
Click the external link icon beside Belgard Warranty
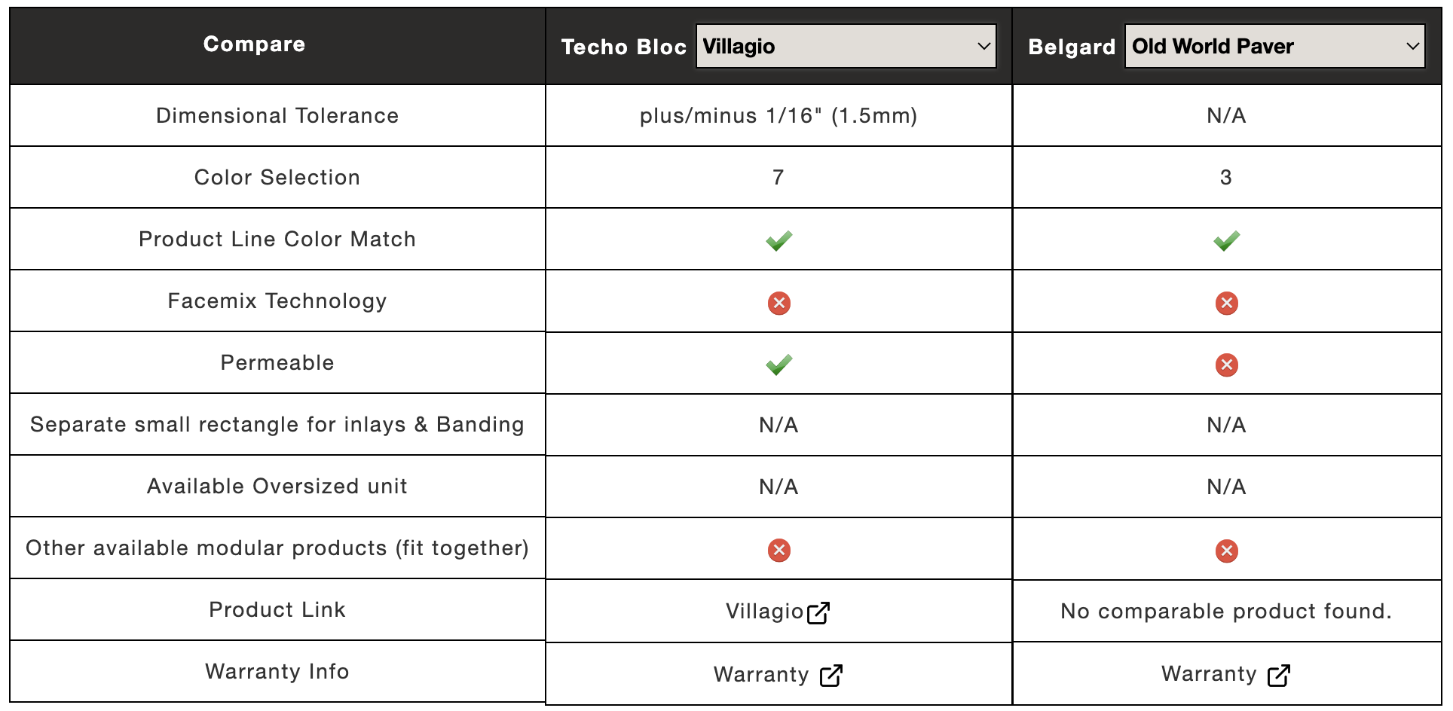(1279, 676)
